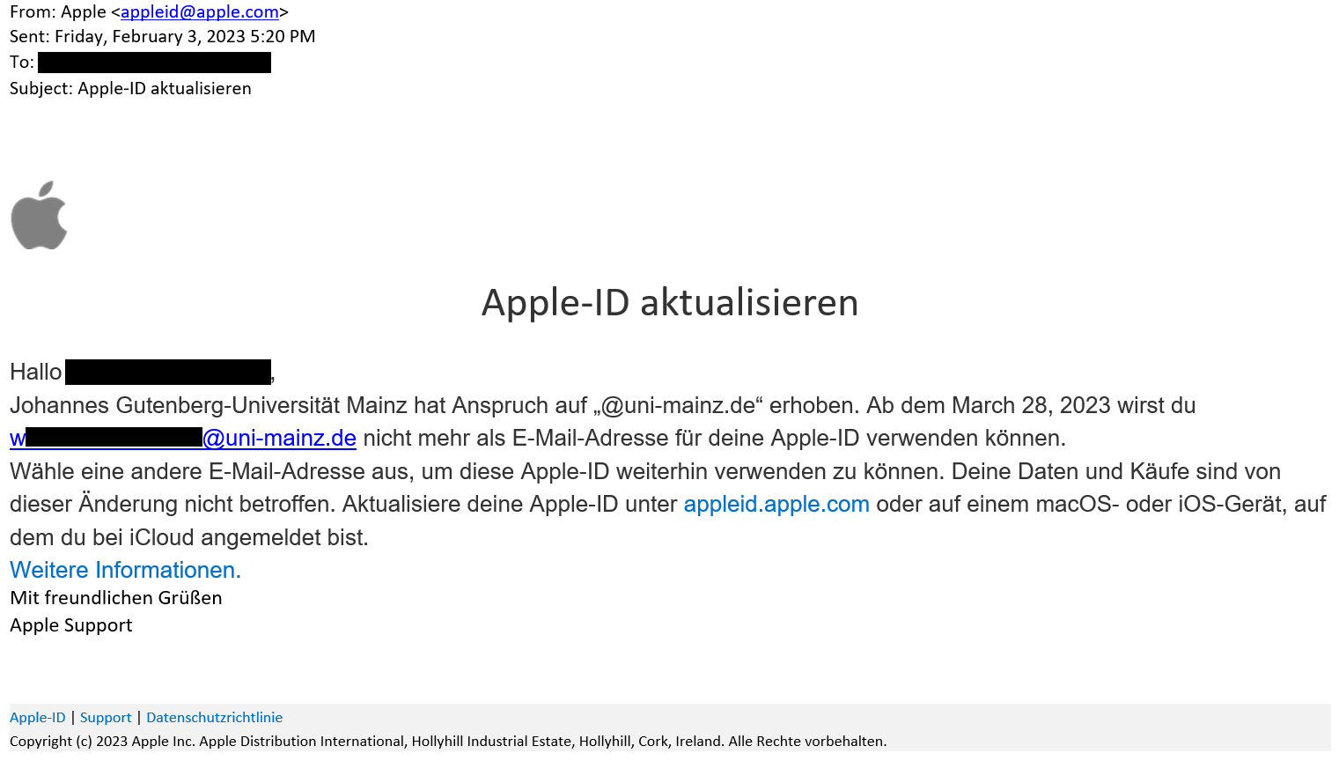Click the From: Apple header line
Viewport: 1339px width, 783px height.
point(62,12)
